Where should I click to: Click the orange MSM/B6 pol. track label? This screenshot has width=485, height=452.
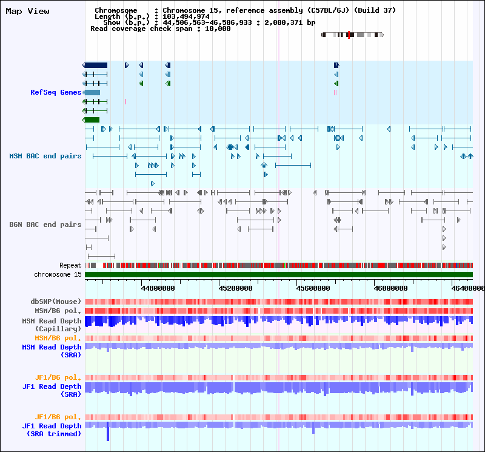(x=58, y=338)
